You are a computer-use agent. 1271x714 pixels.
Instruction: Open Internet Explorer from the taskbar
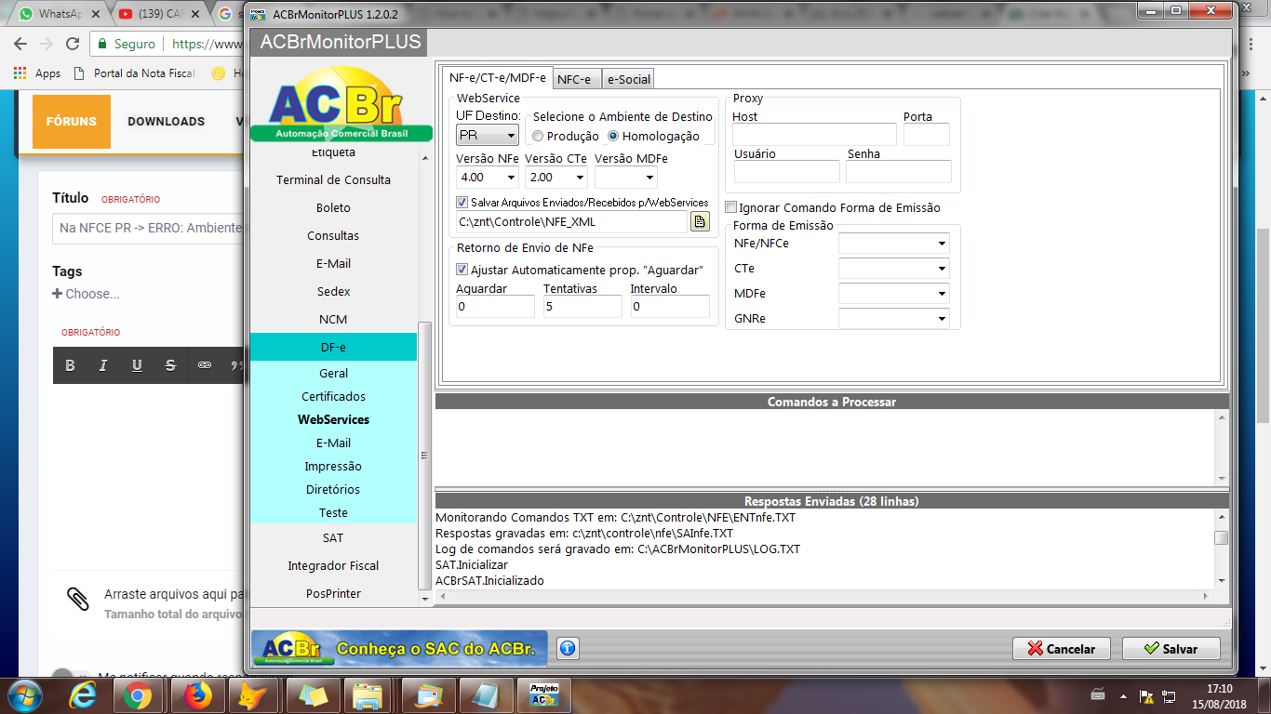(81, 695)
